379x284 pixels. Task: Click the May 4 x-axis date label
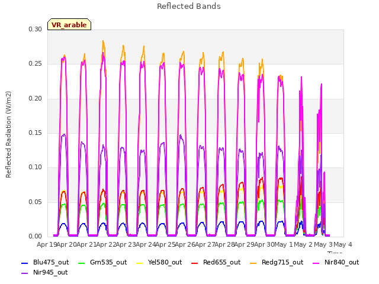click(x=343, y=244)
